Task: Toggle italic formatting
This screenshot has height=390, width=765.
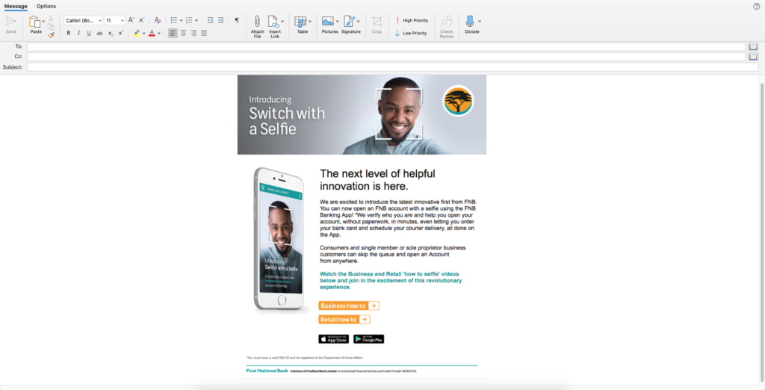Action: pyautogui.click(x=78, y=34)
